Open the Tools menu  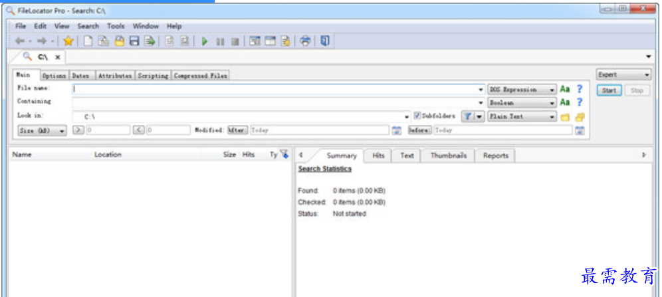pyautogui.click(x=116, y=26)
